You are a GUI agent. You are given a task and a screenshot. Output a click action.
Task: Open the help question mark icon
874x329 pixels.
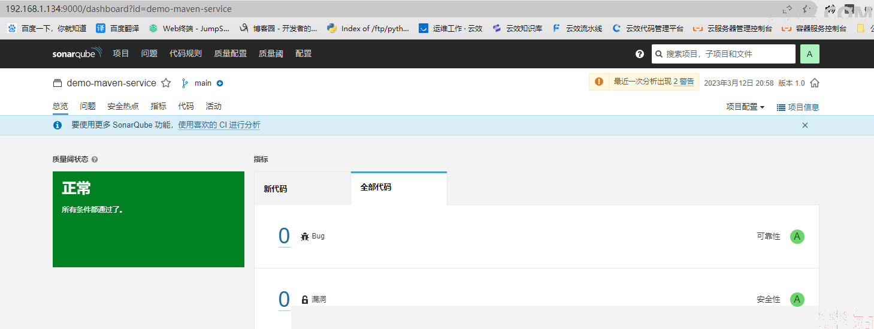[x=640, y=54]
